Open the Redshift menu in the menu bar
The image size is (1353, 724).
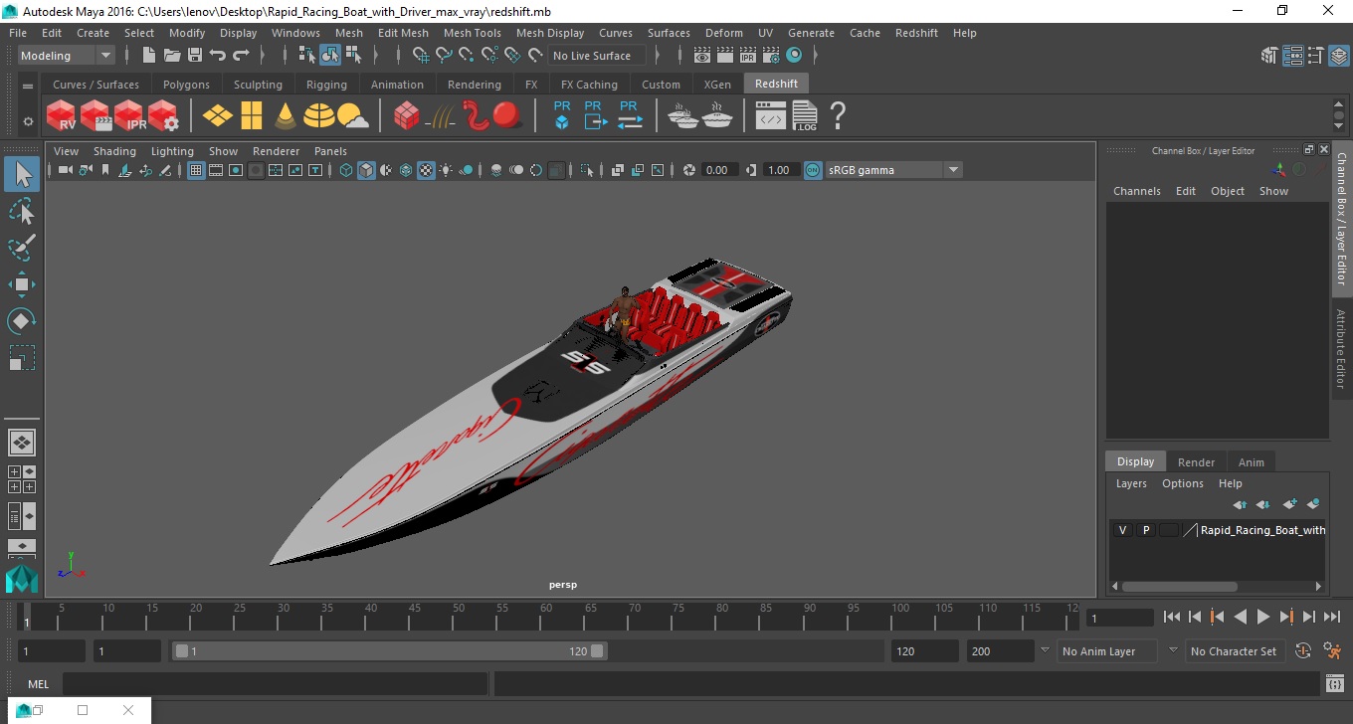coord(916,33)
